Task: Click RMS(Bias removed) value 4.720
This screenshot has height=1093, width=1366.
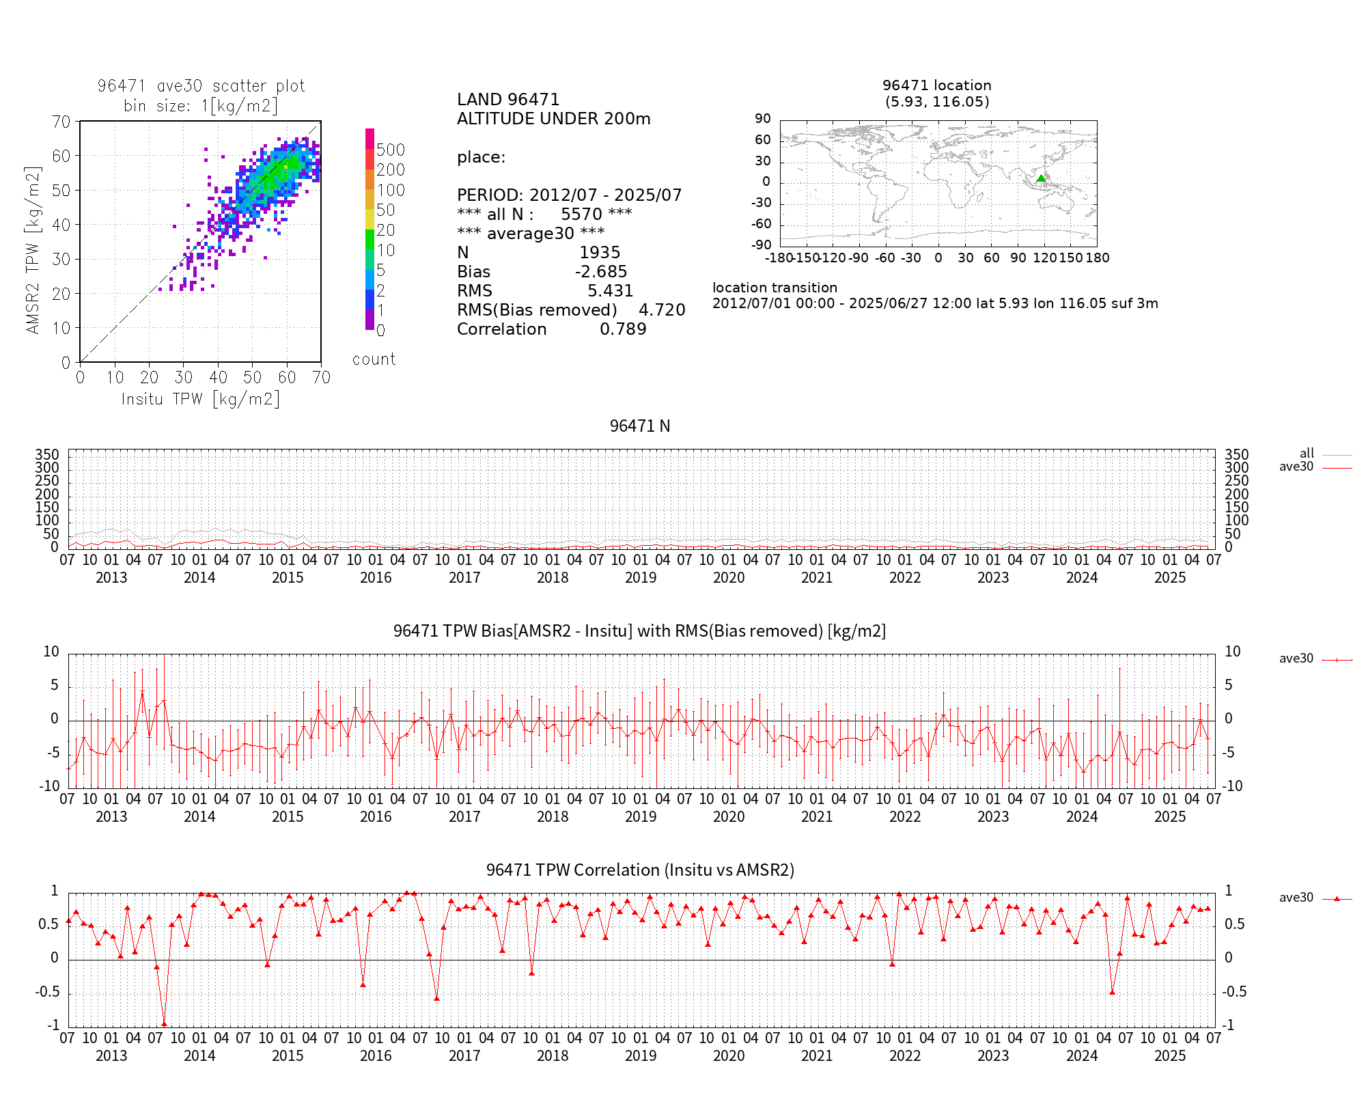Action: click(x=662, y=310)
